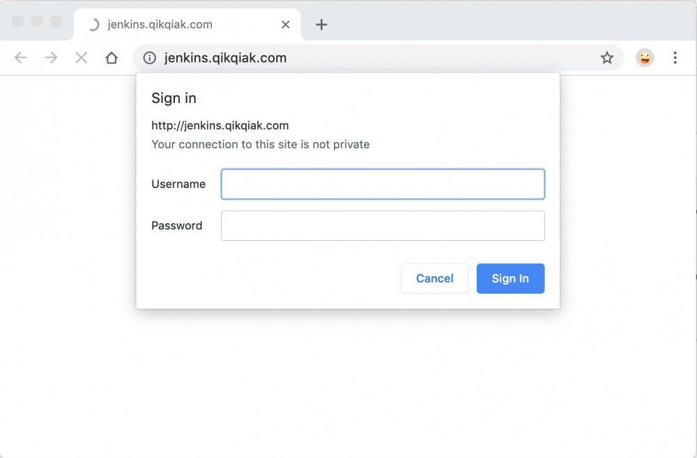Cancel the sign-in dialog
Screen dimensions: 697x458
point(434,278)
